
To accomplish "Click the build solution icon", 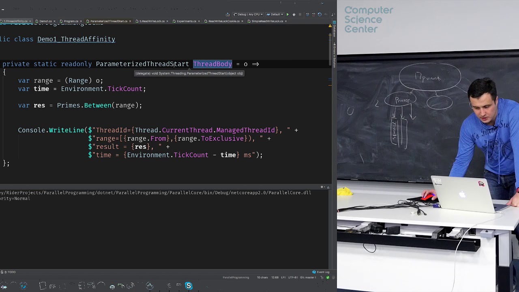I will 227,15.
